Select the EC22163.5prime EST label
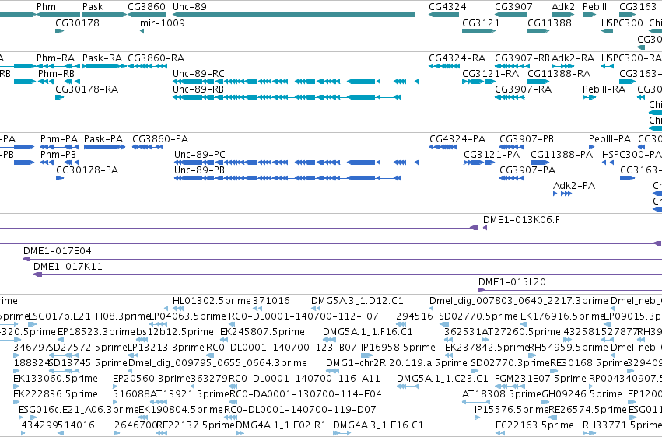Image resolution: width=662 pixels, height=437 pixels. [534, 425]
